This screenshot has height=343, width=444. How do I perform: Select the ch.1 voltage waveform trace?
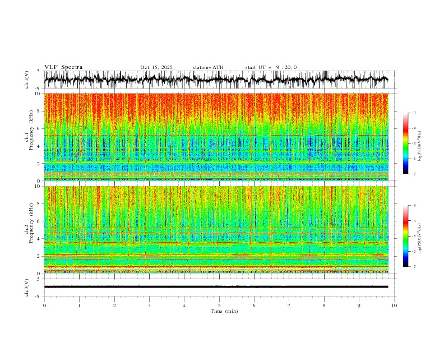click(x=216, y=80)
